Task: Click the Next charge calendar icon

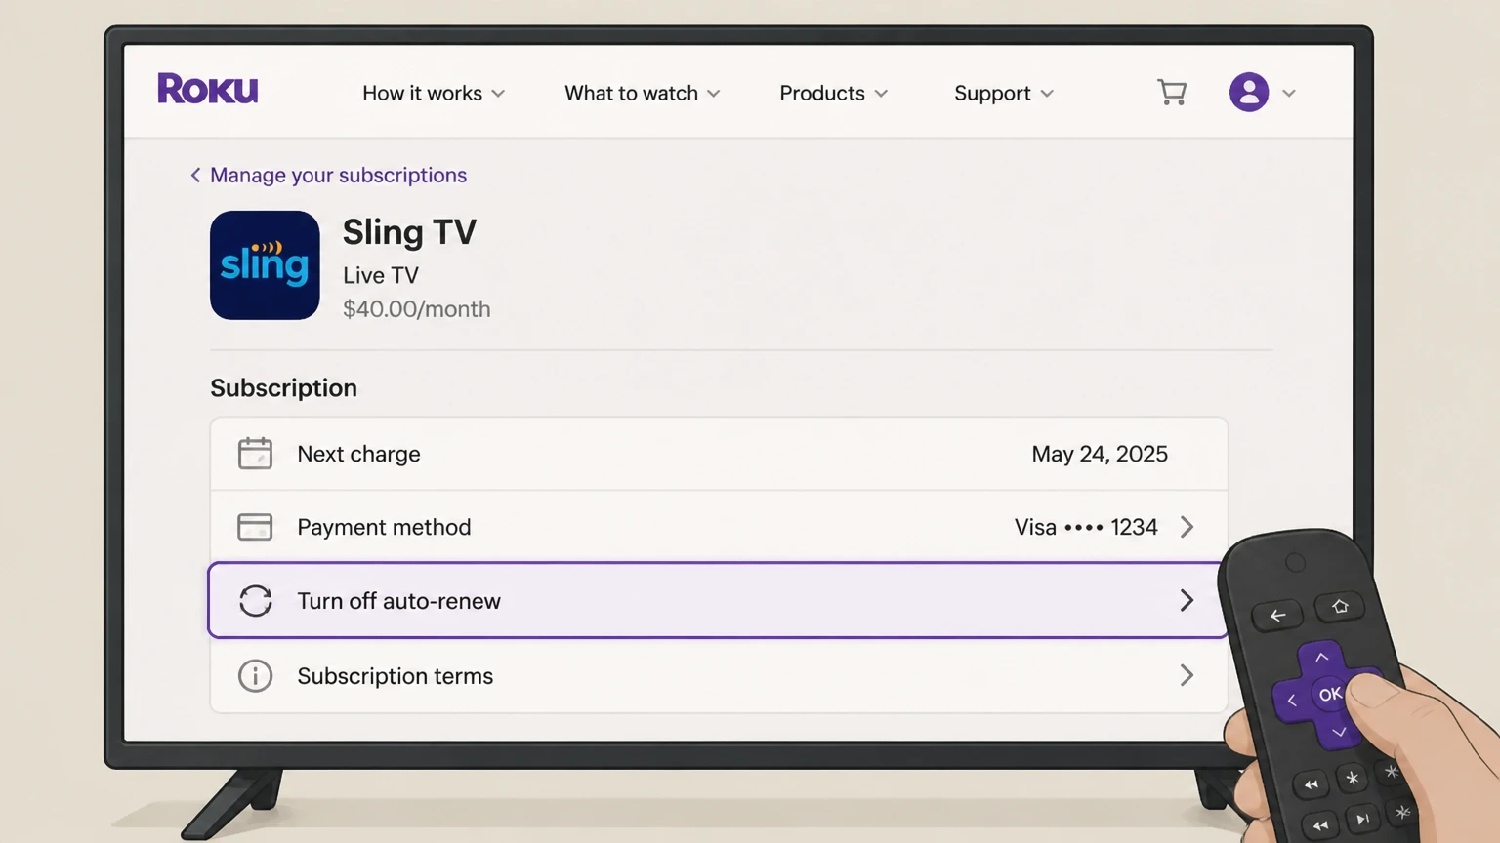Action: click(255, 454)
